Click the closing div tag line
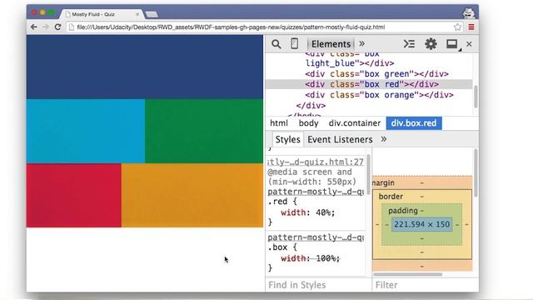The width and height of the screenshot is (533, 300). pyautogui.click(x=311, y=106)
